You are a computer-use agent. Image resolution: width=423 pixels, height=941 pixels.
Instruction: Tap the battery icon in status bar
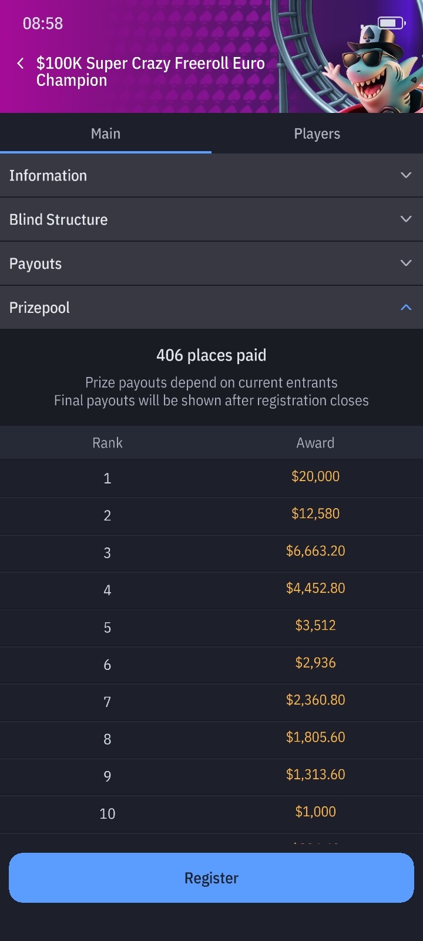pyautogui.click(x=391, y=23)
